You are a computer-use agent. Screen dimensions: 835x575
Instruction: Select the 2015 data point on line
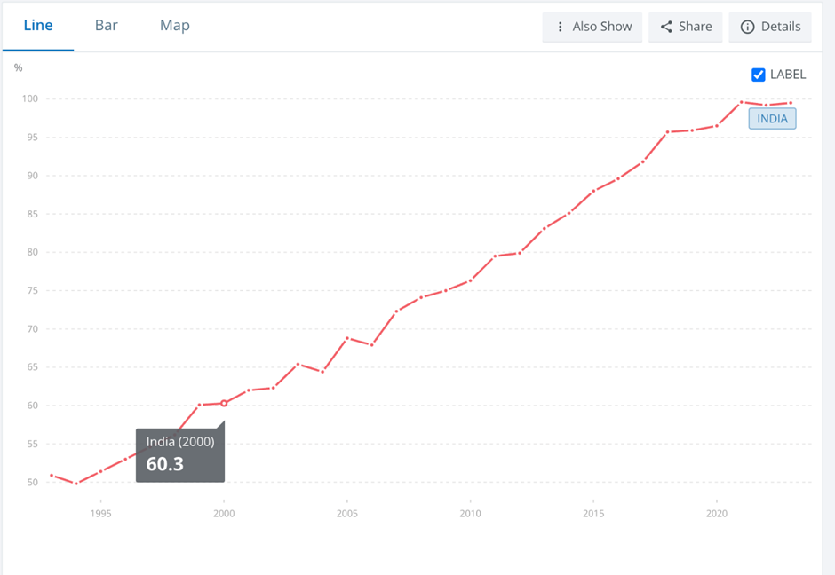[x=593, y=191]
